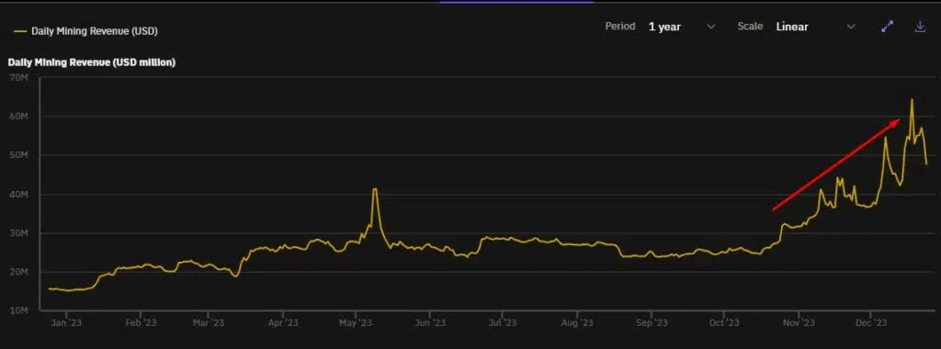Click the Period label text
Viewport: 941px width, 349px height.
coord(620,27)
